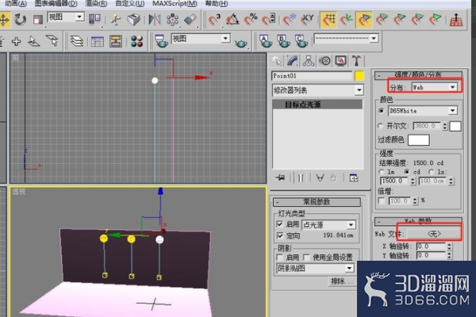Switch to Display command panel tab
476x317 pixels.
tap(340, 61)
